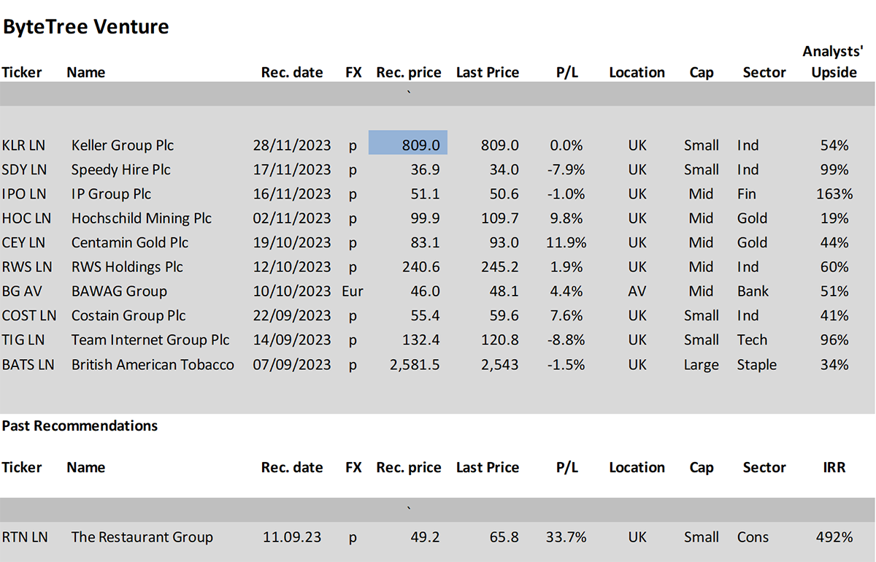Click the Analysts' Upside column header
Image resolution: width=876 pixels, height=562 pixels.
tap(833, 61)
